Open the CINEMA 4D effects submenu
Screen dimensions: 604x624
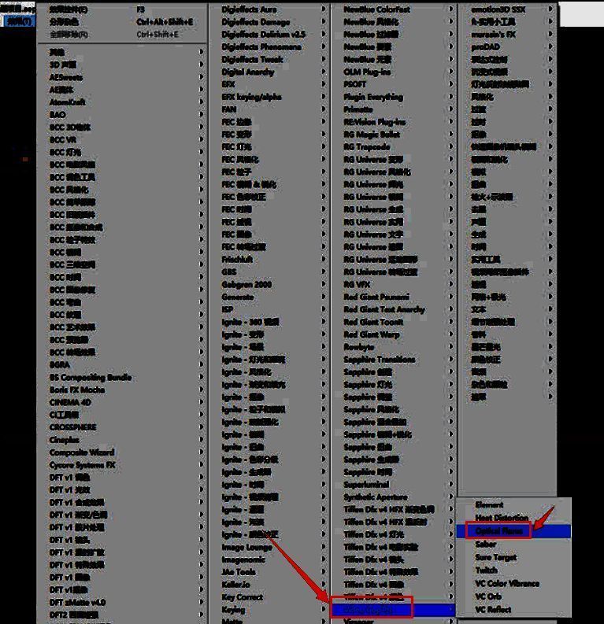(x=71, y=402)
